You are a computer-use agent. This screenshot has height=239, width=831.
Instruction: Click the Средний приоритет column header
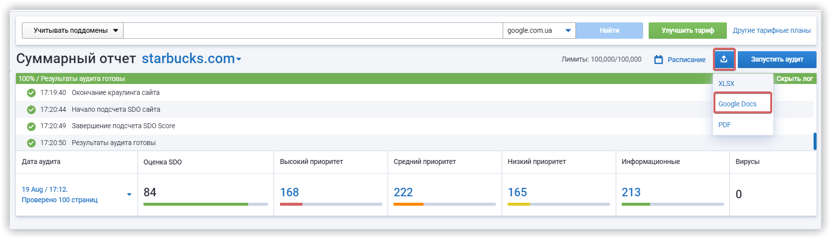point(424,161)
